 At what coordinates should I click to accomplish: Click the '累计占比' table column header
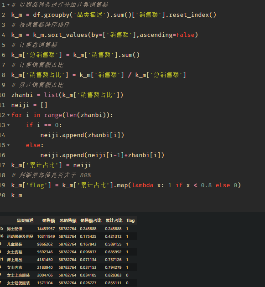tap(114, 220)
